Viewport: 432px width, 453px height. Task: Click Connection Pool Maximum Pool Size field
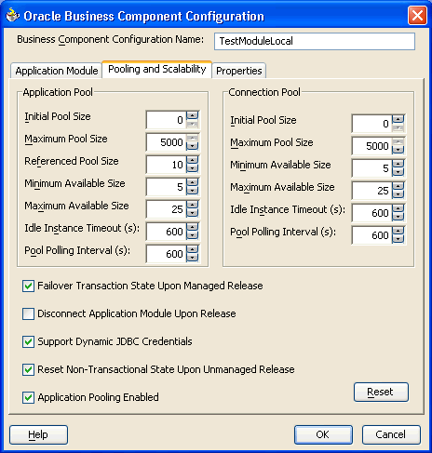pyautogui.click(x=372, y=146)
